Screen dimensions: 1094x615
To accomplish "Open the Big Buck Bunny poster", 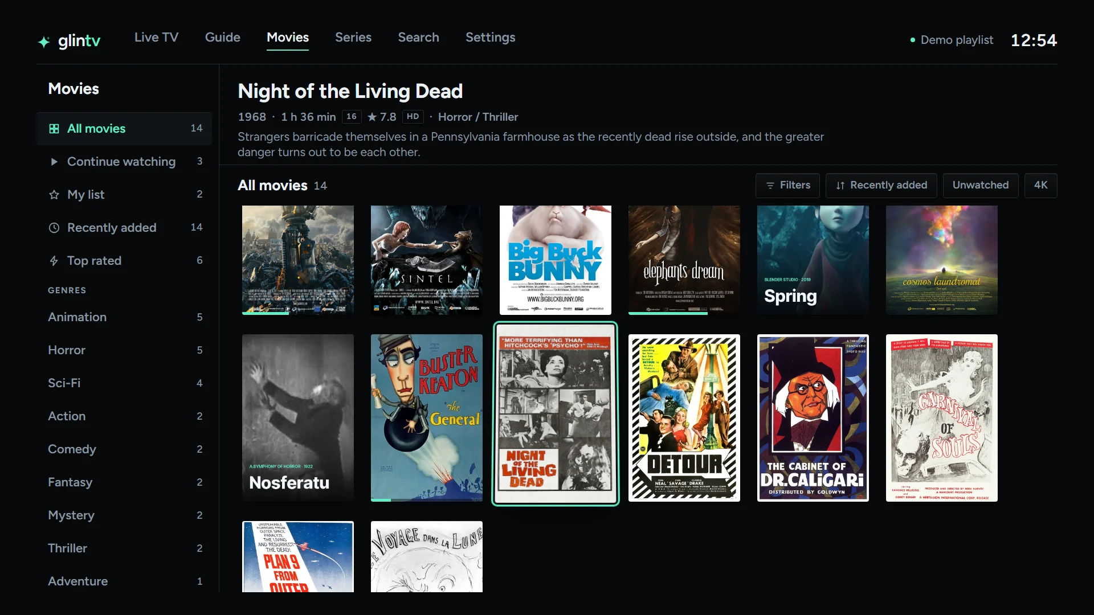I will pyautogui.click(x=556, y=260).
